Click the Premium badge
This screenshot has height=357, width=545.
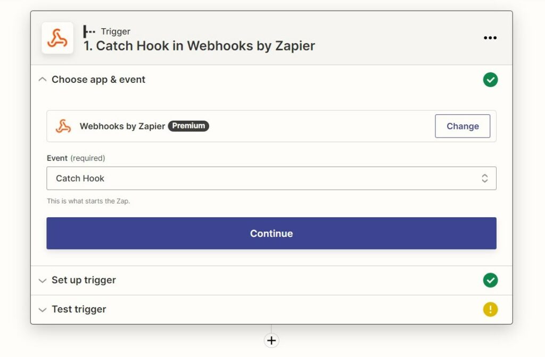click(x=188, y=126)
